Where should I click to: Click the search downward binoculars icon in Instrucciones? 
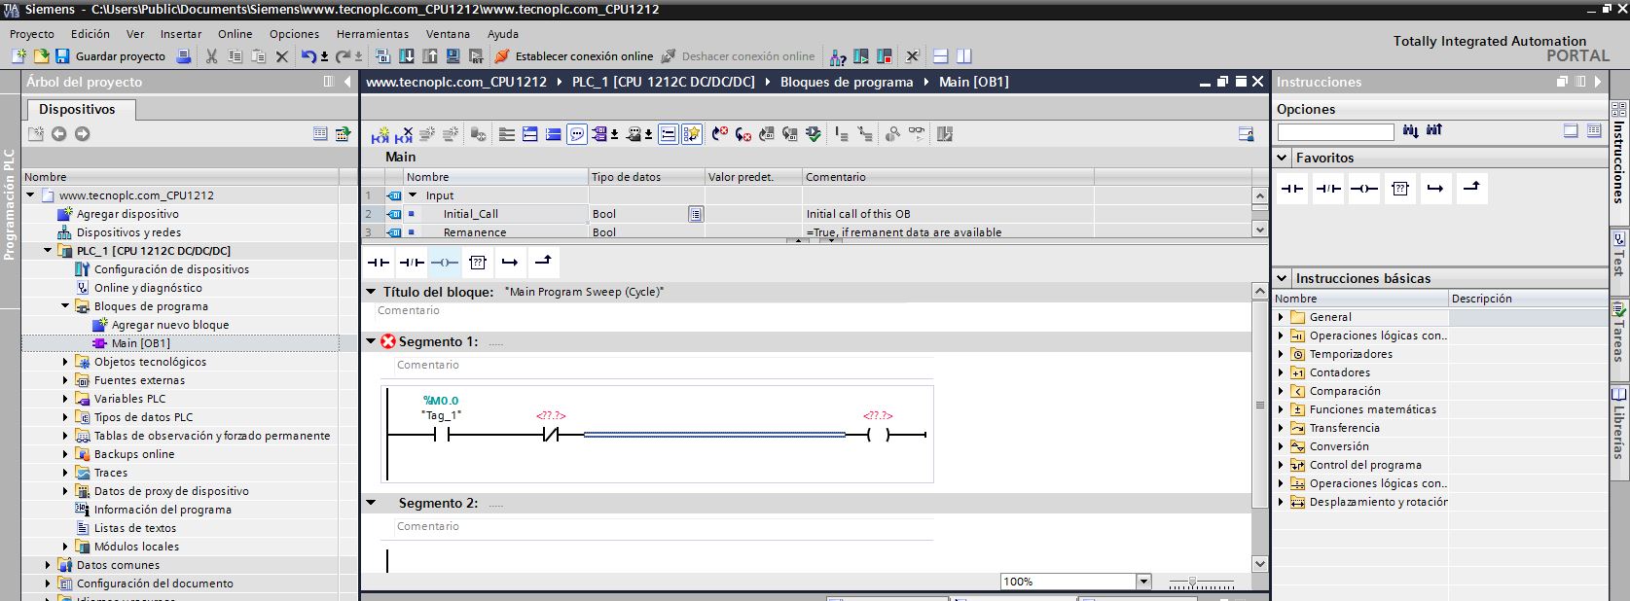point(1411,131)
